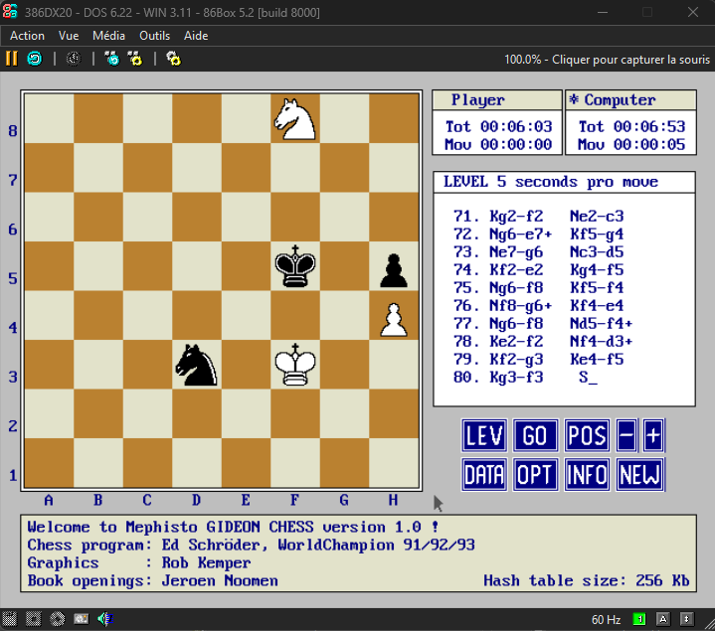Click move '79. Kf2-g3' in move list
Image resolution: width=715 pixels, height=631 pixels.
tap(498, 359)
